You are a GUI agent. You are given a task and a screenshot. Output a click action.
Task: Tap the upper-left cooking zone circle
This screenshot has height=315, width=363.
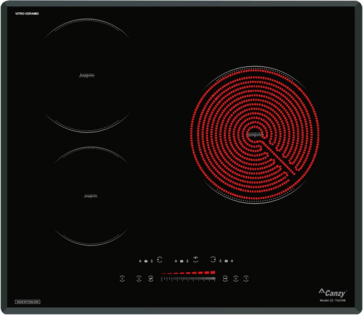click(87, 76)
